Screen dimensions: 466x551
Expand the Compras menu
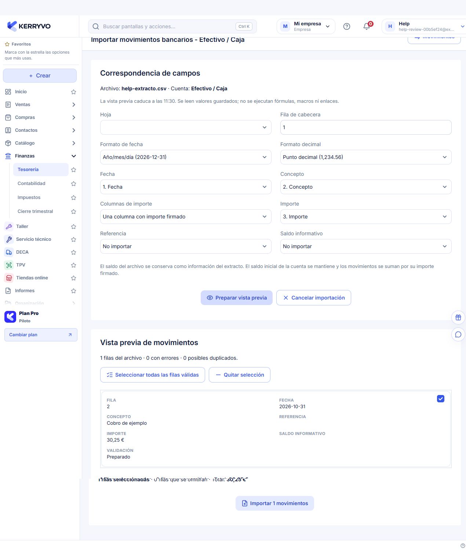pos(40,117)
